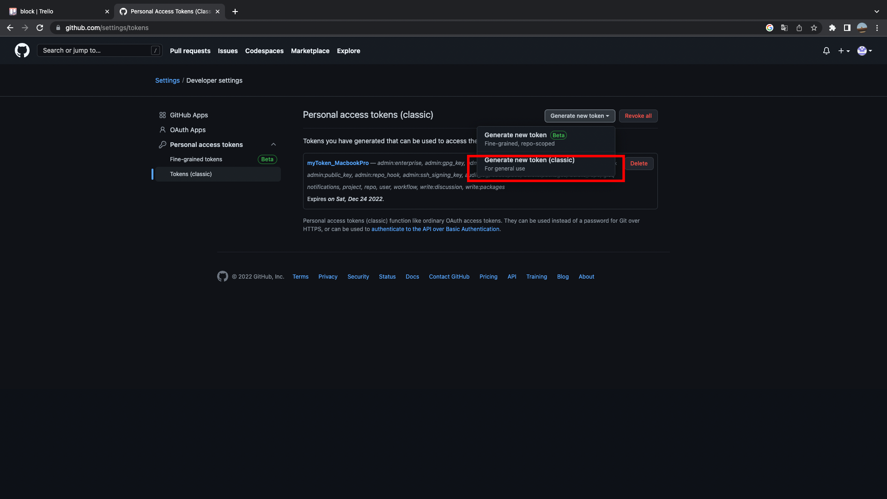Image resolution: width=887 pixels, height=499 pixels.
Task: Click the browser reload icon
Action: 40,28
